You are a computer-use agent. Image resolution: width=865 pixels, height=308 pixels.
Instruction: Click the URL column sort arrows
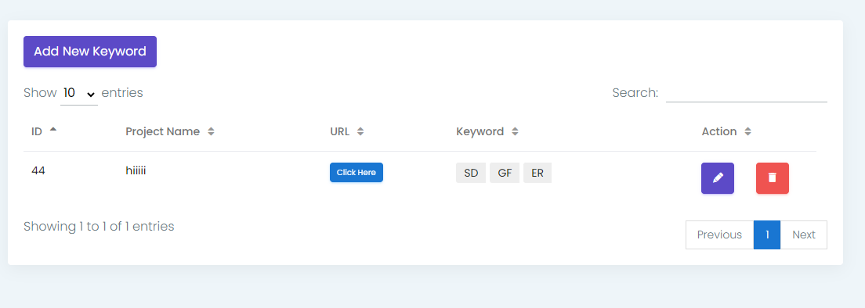[x=360, y=131]
